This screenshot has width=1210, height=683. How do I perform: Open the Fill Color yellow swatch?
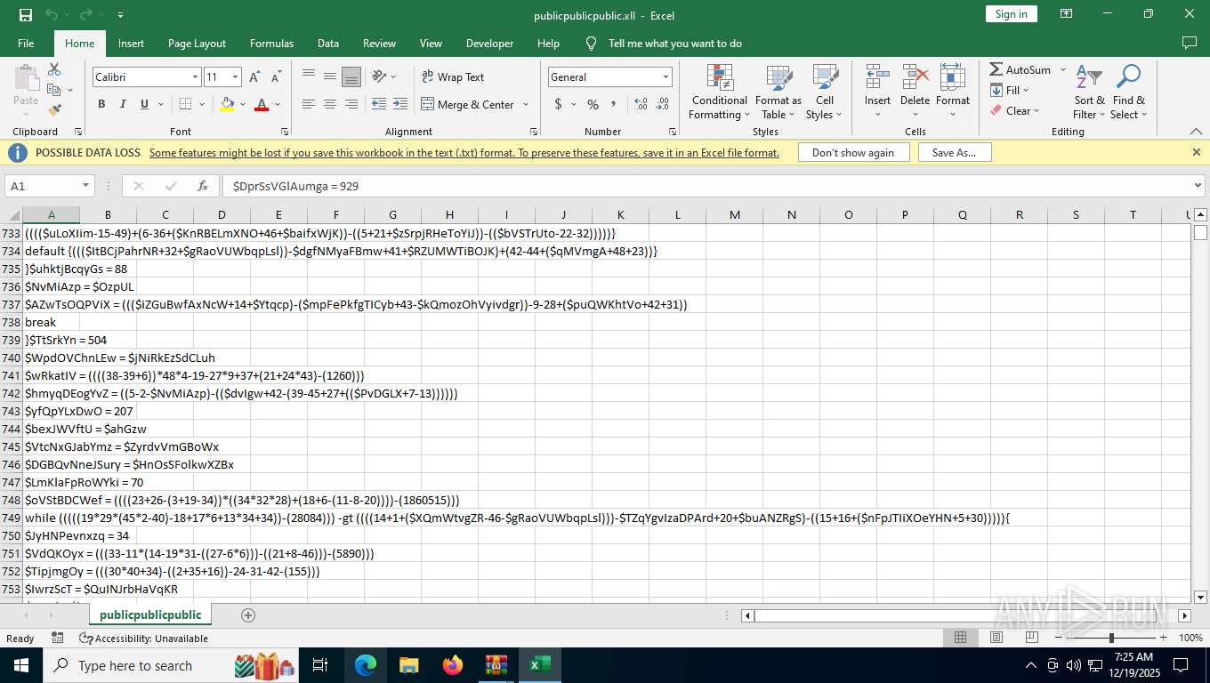coord(227,105)
